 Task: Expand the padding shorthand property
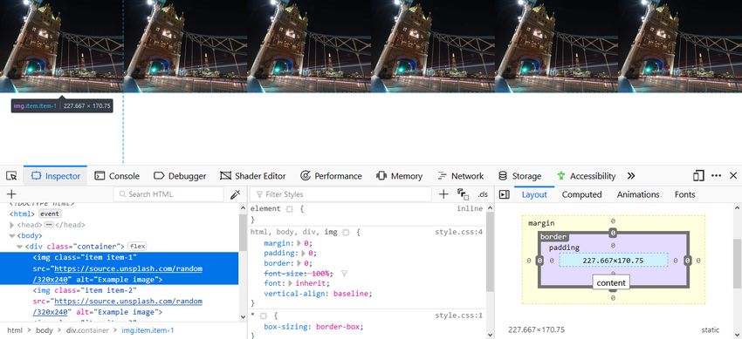(303, 253)
